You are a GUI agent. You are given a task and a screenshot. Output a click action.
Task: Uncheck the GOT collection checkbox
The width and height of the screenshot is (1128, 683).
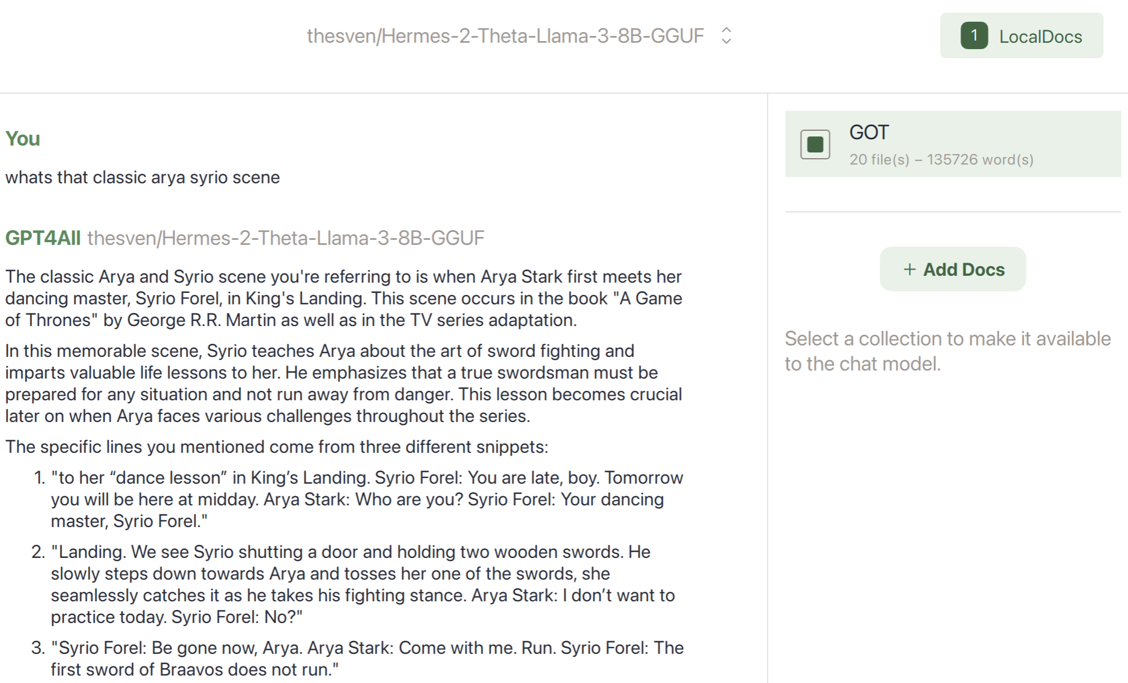815,144
